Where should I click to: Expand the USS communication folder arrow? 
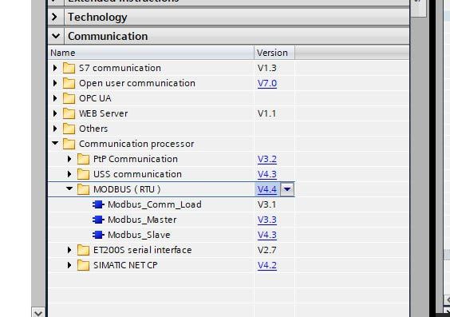[x=69, y=174]
